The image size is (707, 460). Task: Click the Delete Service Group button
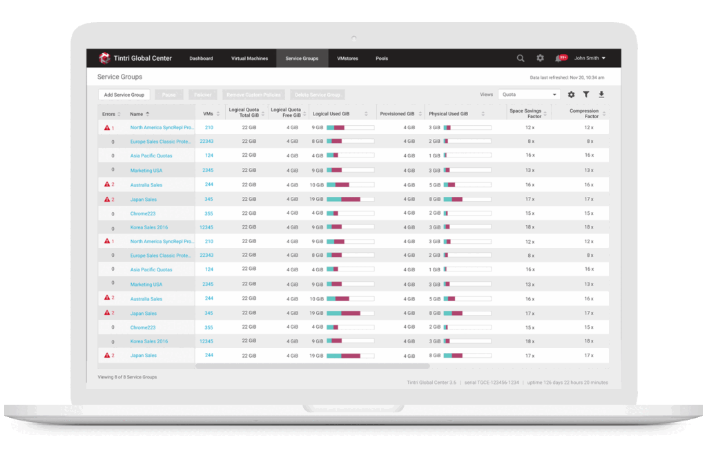click(x=318, y=95)
